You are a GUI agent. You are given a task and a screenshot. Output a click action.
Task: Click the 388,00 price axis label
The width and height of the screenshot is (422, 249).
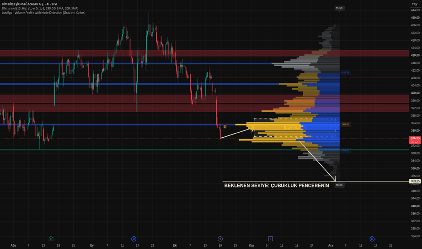click(x=415, y=116)
